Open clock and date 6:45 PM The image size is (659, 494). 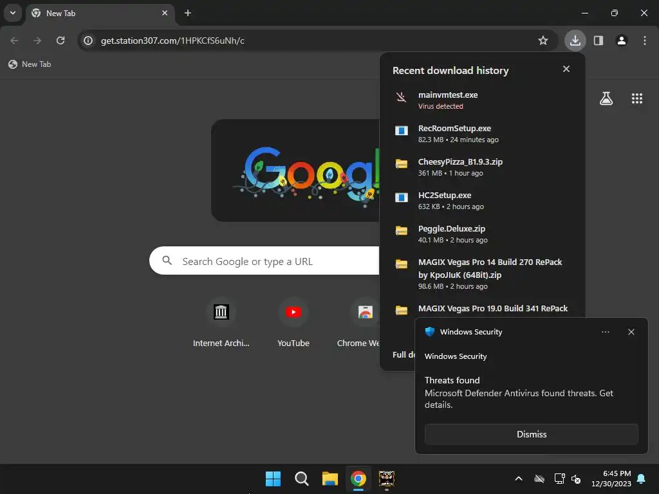pos(611,479)
